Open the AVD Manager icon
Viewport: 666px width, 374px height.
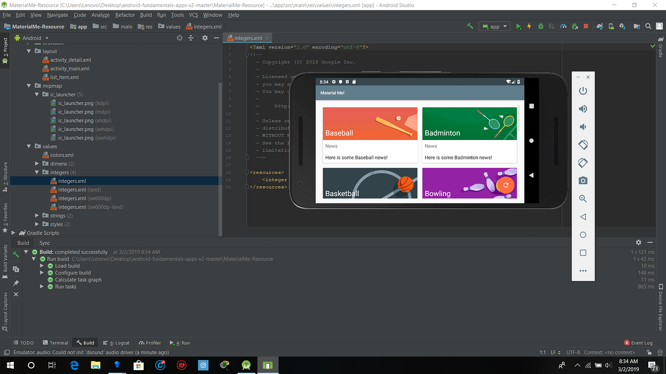pos(611,26)
